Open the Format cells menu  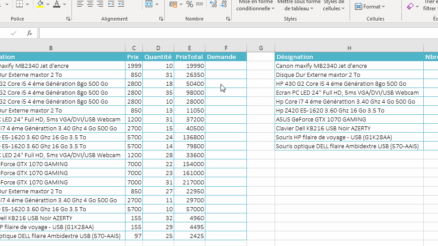[x=370, y=6]
